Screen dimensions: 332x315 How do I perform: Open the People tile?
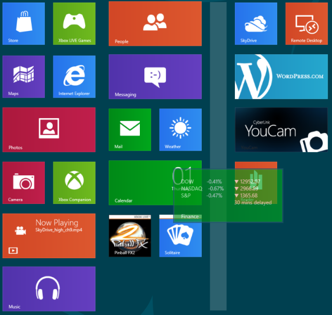pyautogui.click(x=155, y=24)
